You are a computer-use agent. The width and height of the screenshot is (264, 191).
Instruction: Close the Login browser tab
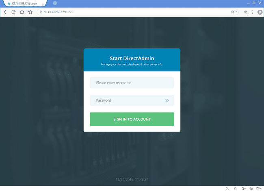pyautogui.click(x=43, y=3)
